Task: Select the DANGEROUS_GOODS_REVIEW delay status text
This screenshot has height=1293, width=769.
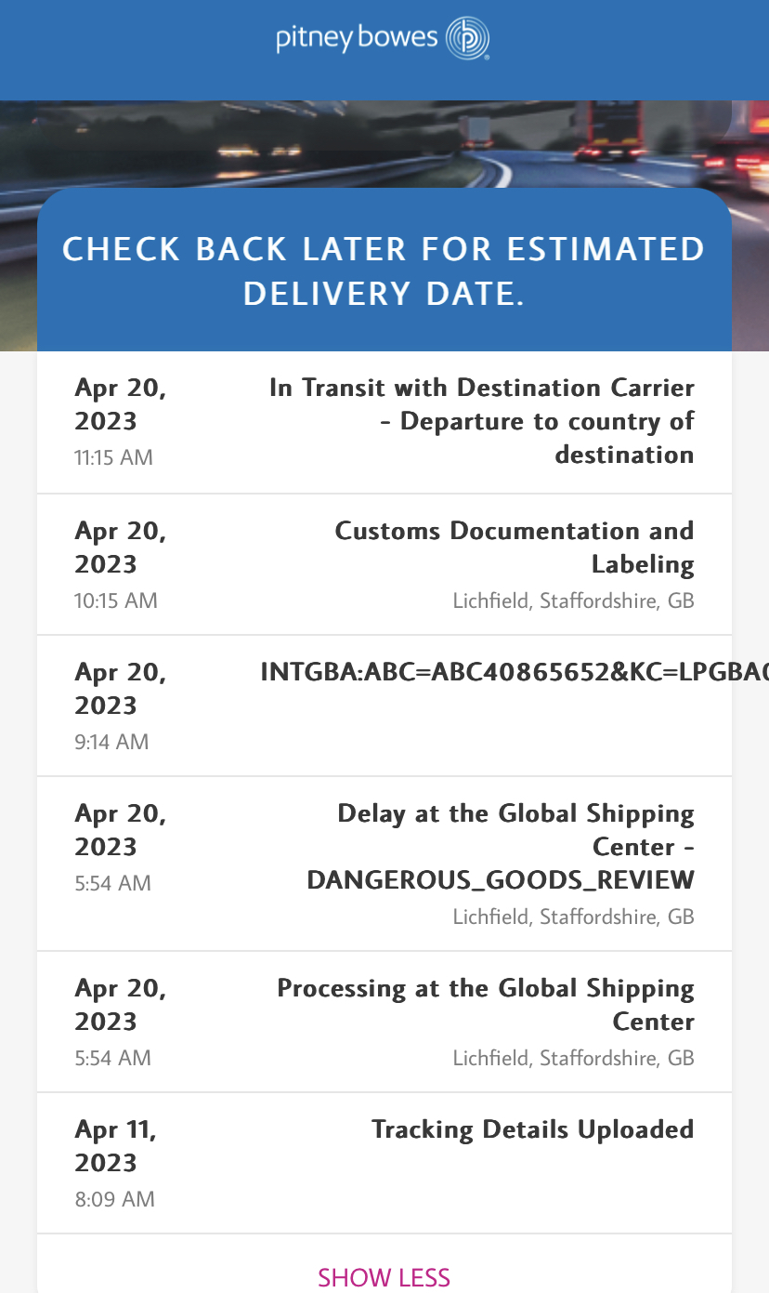Action: (x=502, y=879)
